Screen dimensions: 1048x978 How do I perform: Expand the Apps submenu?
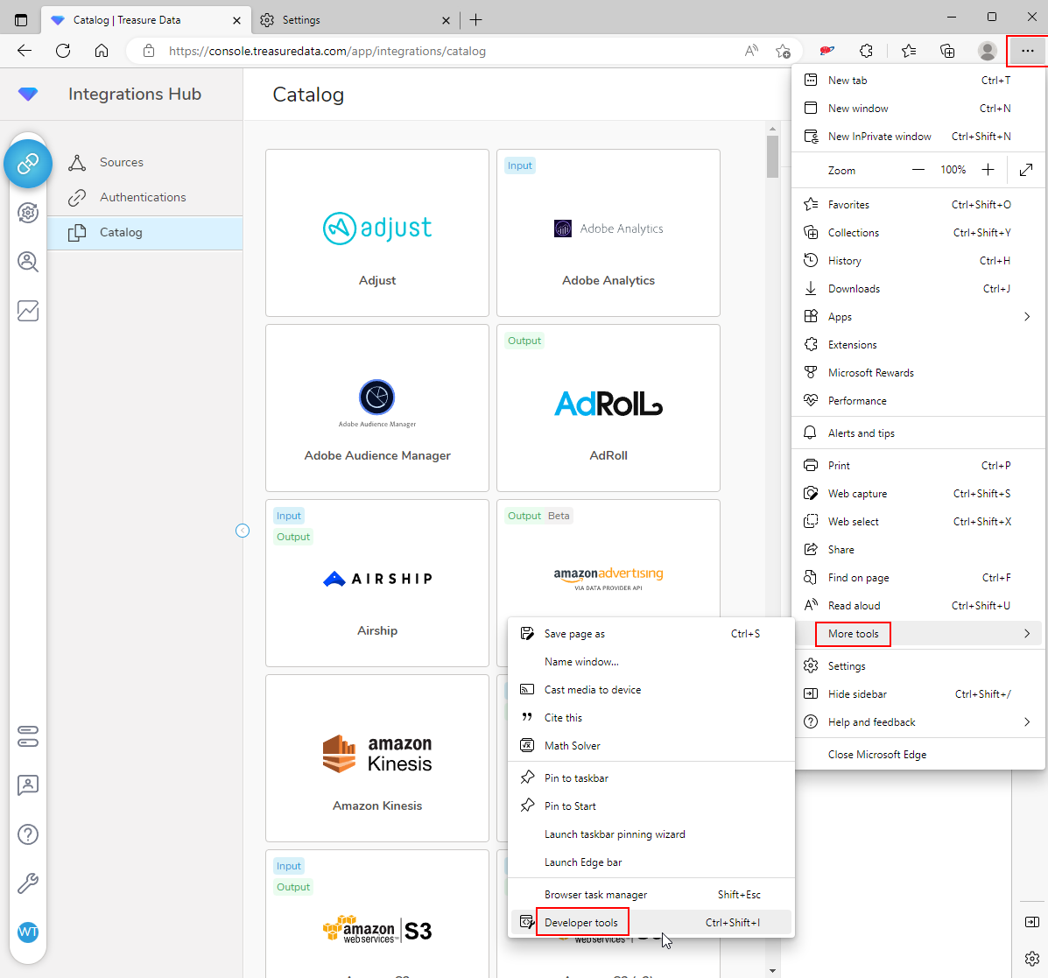[1026, 317]
